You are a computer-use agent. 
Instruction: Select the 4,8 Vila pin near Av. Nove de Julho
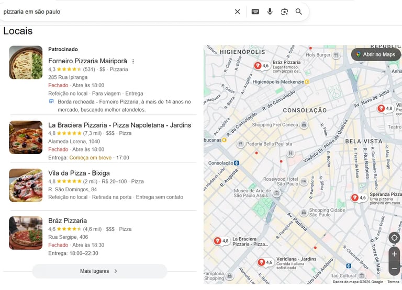pyautogui.click(x=381, y=108)
